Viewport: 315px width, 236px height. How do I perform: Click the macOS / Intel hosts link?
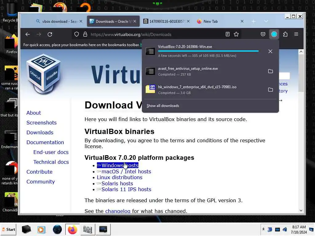click(124, 171)
